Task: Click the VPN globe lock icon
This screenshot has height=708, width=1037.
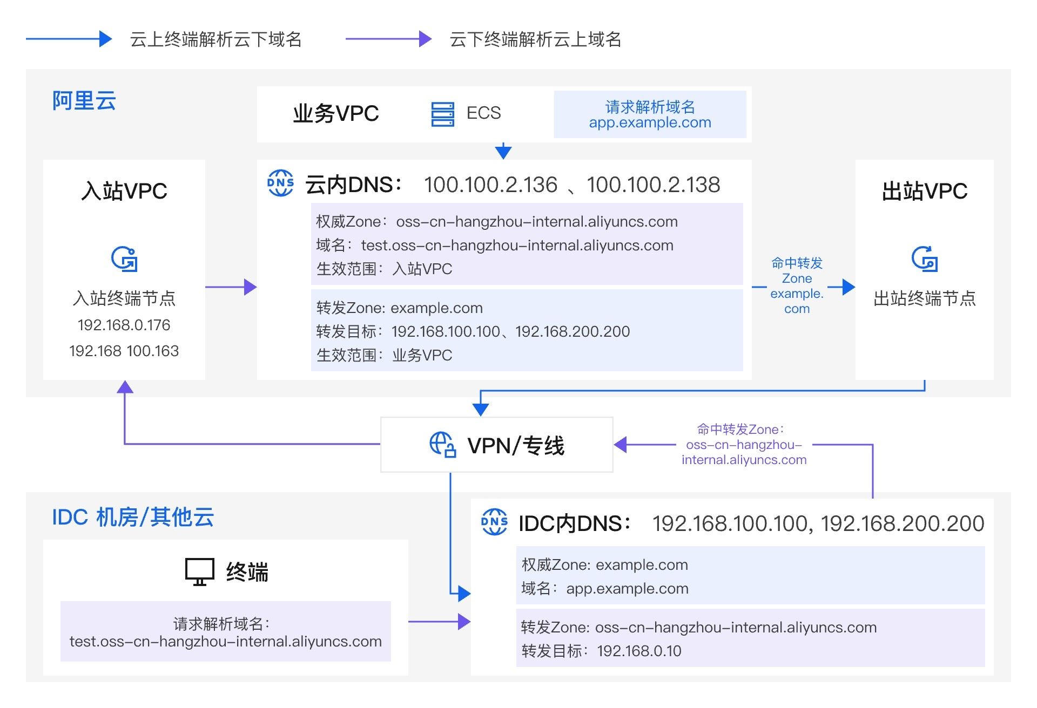Action: [x=442, y=445]
